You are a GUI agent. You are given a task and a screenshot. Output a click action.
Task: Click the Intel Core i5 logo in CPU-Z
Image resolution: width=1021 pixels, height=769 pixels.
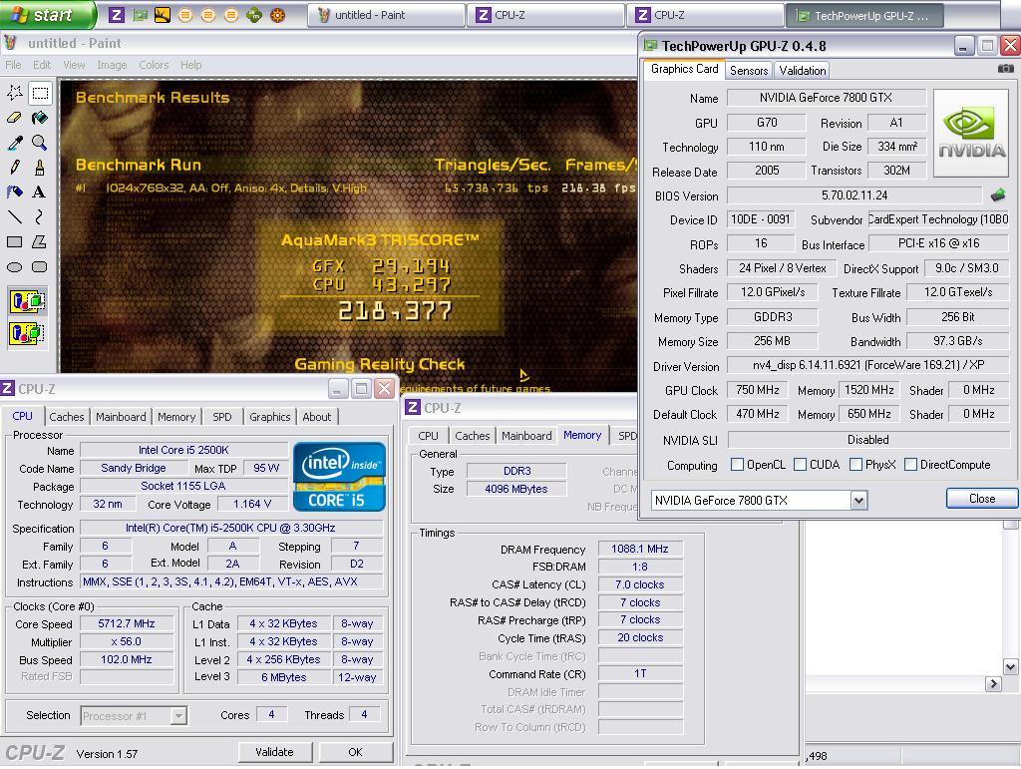339,477
